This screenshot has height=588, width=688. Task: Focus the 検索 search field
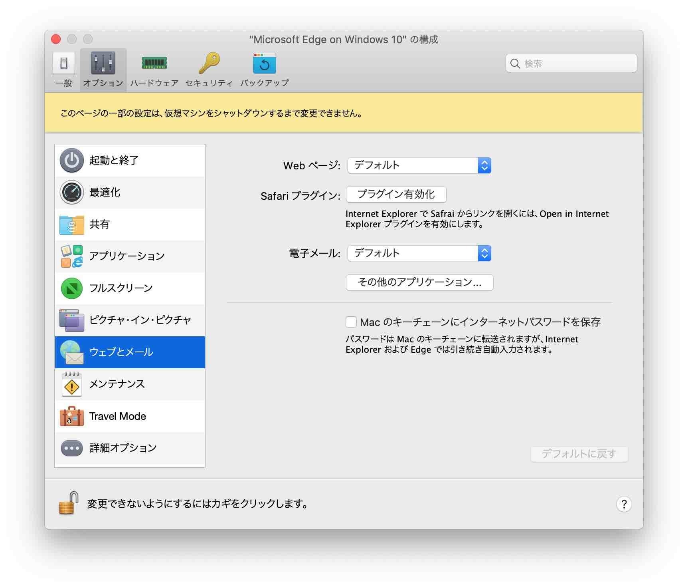pyautogui.click(x=571, y=64)
